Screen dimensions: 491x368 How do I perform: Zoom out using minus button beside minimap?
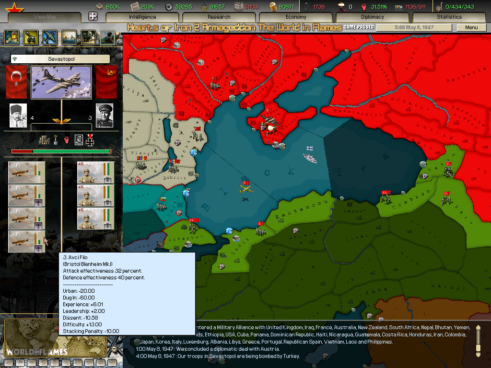(114, 349)
